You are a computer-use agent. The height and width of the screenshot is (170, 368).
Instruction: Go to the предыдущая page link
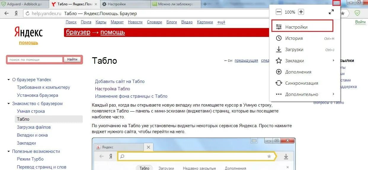(x=246, y=61)
